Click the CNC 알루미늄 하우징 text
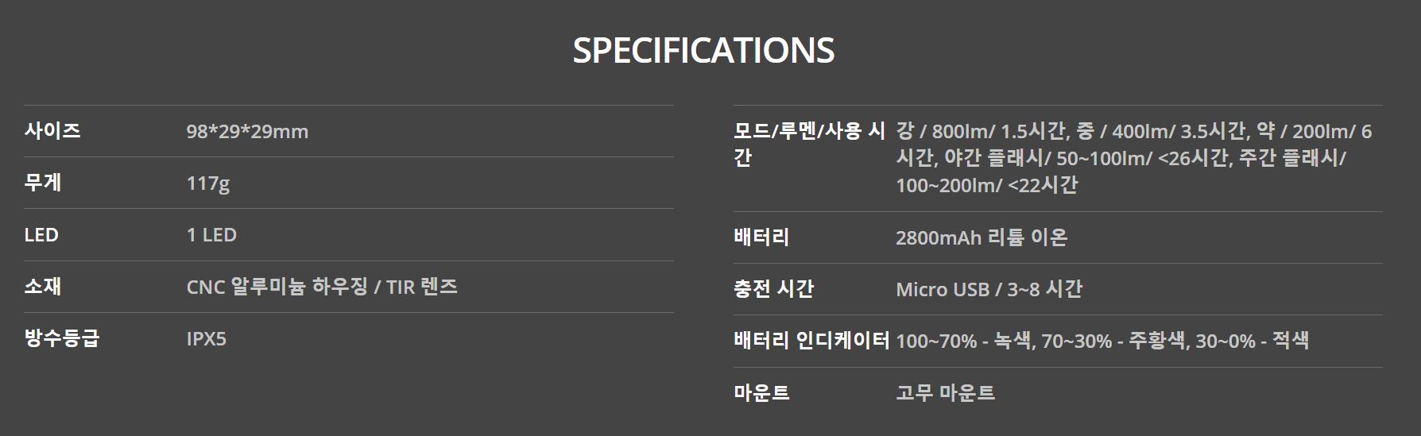Screen dimensions: 1421x436 point(277,286)
